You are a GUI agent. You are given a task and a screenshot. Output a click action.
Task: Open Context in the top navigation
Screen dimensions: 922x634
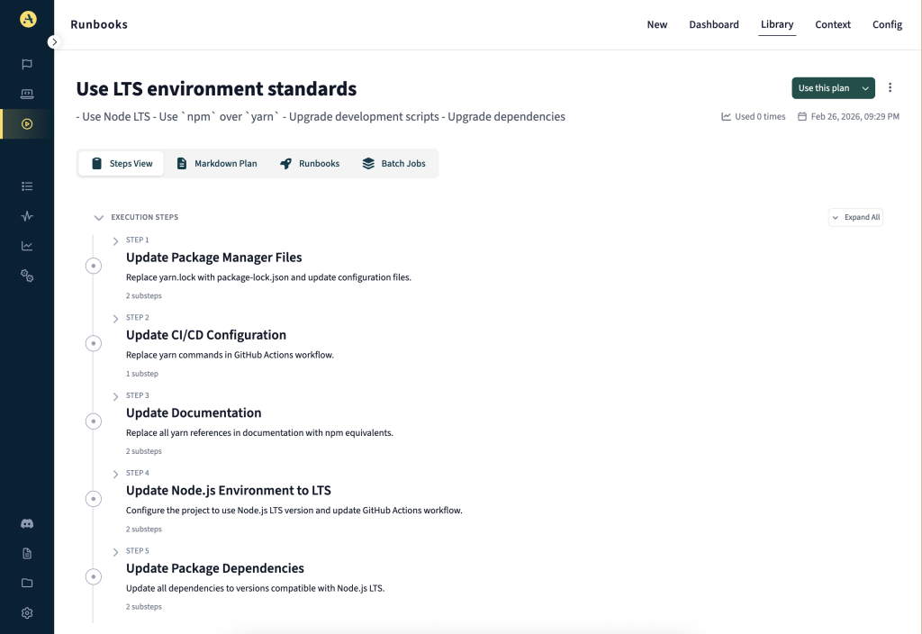(x=832, y=24)
